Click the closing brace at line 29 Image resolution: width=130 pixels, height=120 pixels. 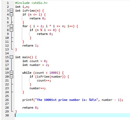pyautogui.click(x=16, y=111)
